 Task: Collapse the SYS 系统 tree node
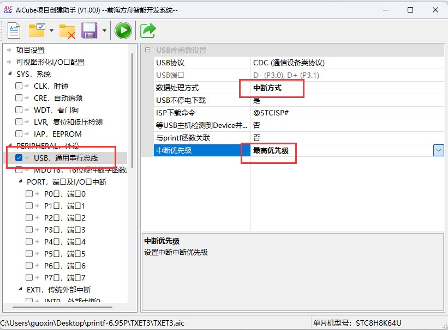(10, 74)
